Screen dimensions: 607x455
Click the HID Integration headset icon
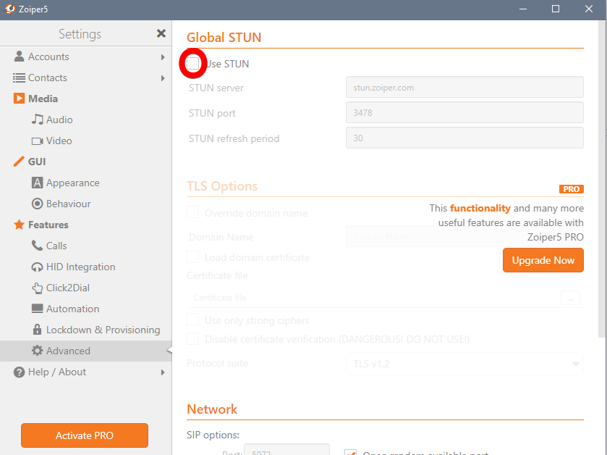pos(38,267)
